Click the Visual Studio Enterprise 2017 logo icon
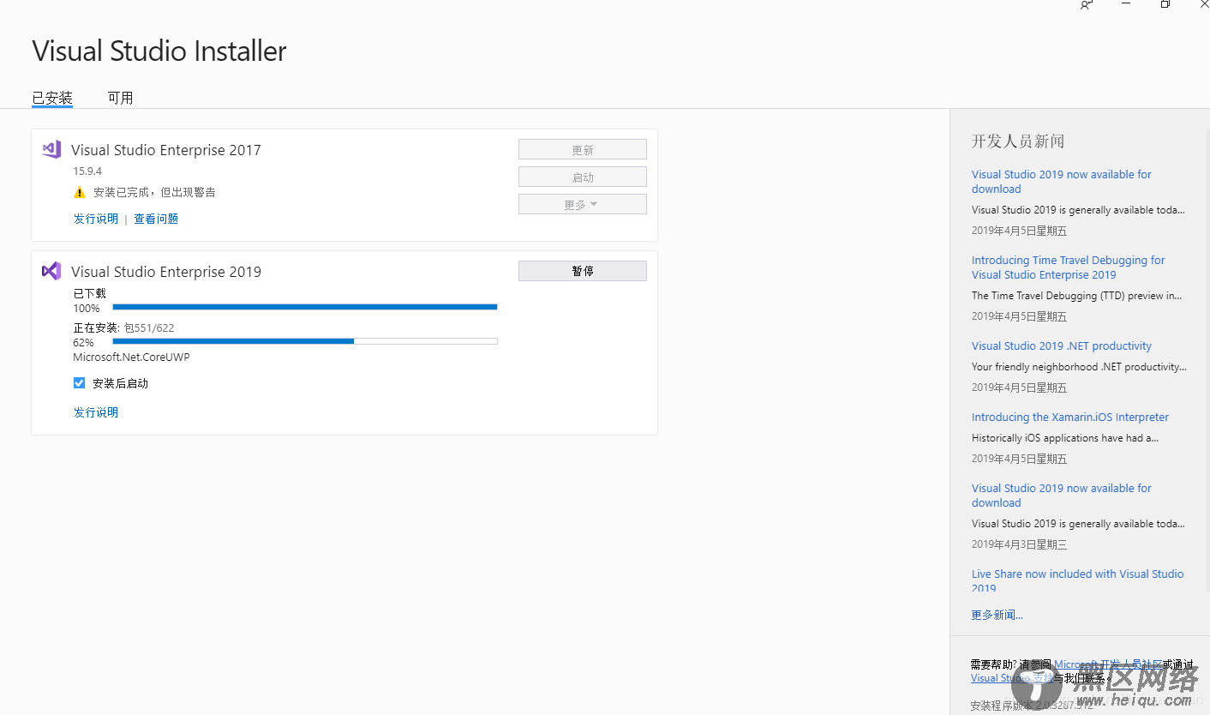1210x715 pixels. coord(51,149)
